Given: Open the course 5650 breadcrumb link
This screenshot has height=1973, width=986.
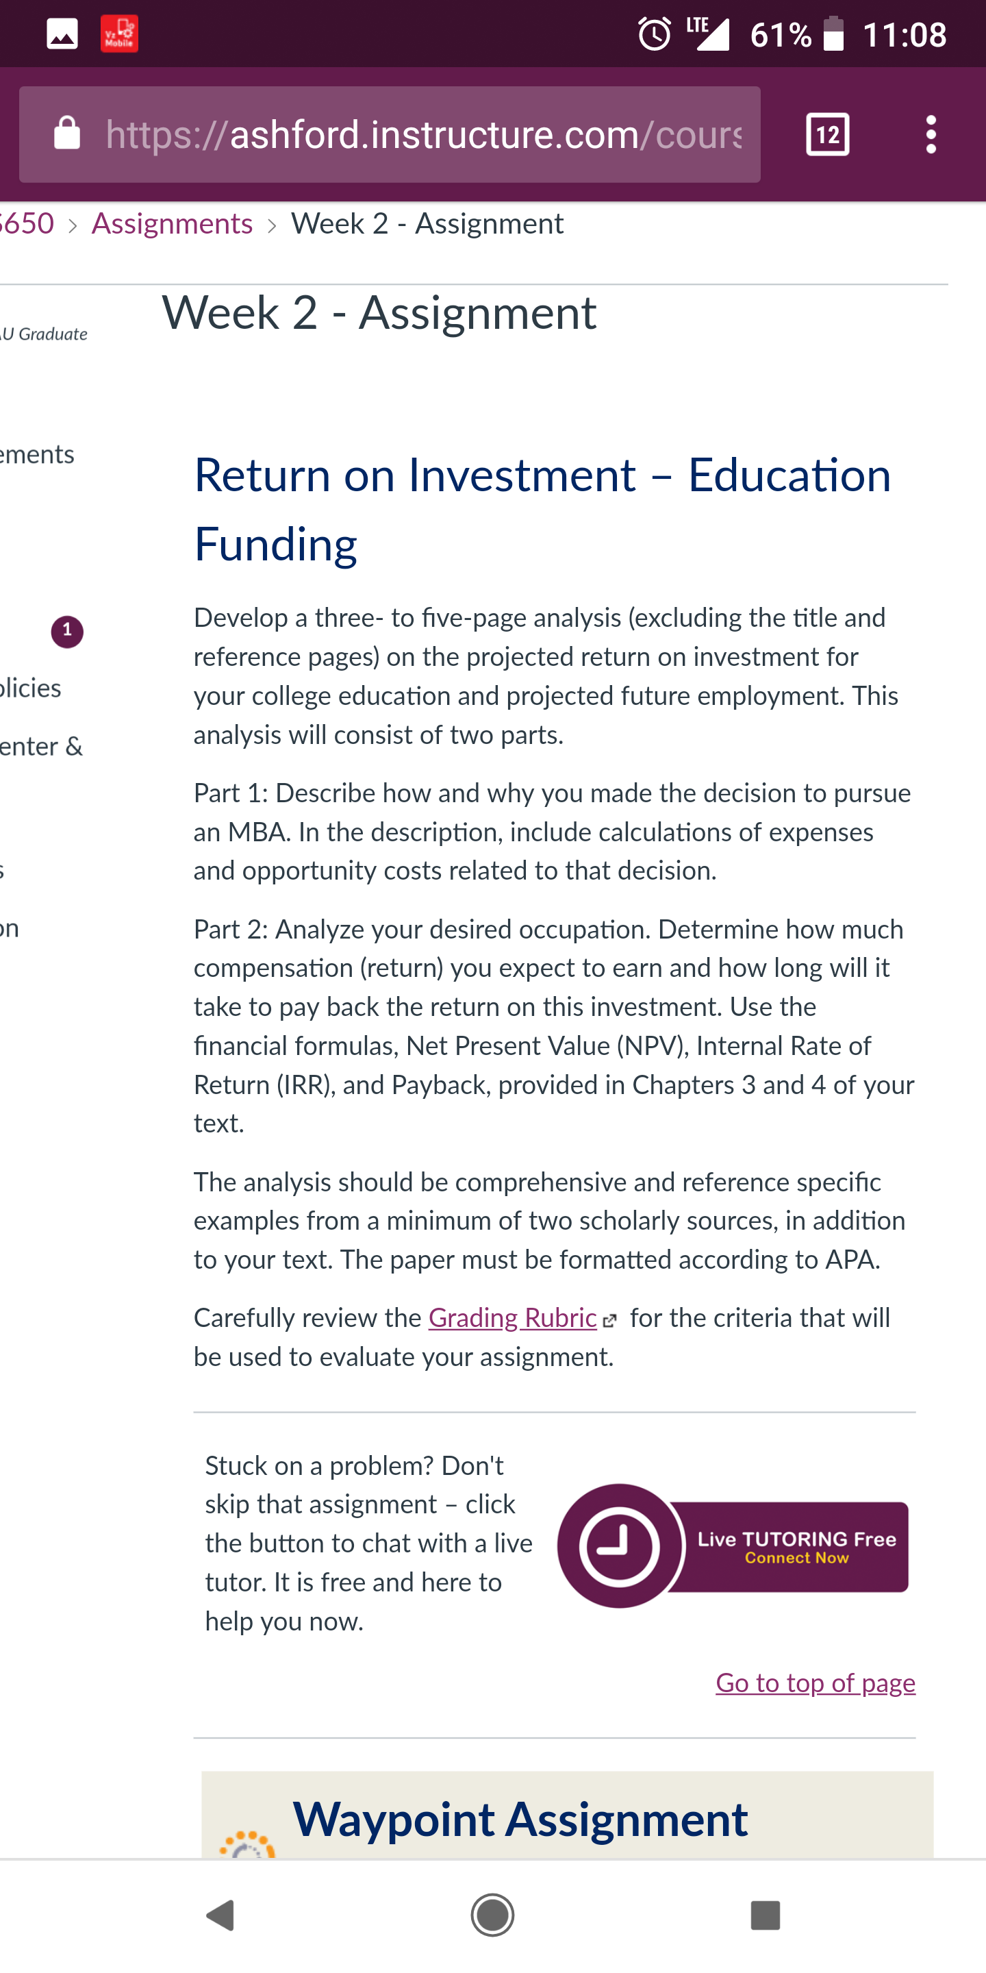Looking at the screenshot, I should (27, 223).
